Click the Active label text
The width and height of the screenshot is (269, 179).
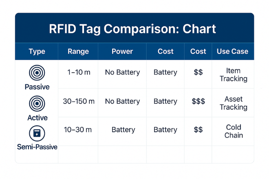[37, 118]
